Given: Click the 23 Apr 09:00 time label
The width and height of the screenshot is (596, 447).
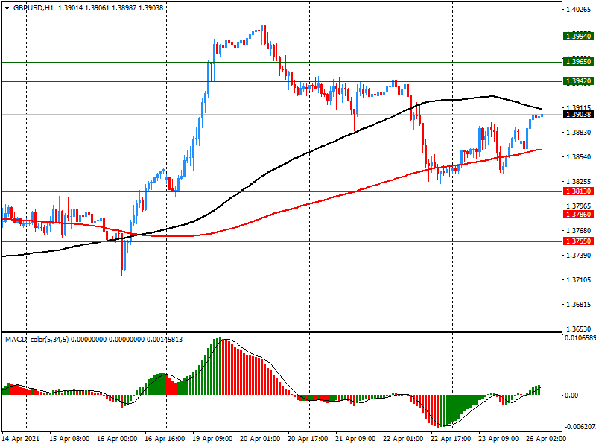Looking at the screenshot, I should pos(498,439).
